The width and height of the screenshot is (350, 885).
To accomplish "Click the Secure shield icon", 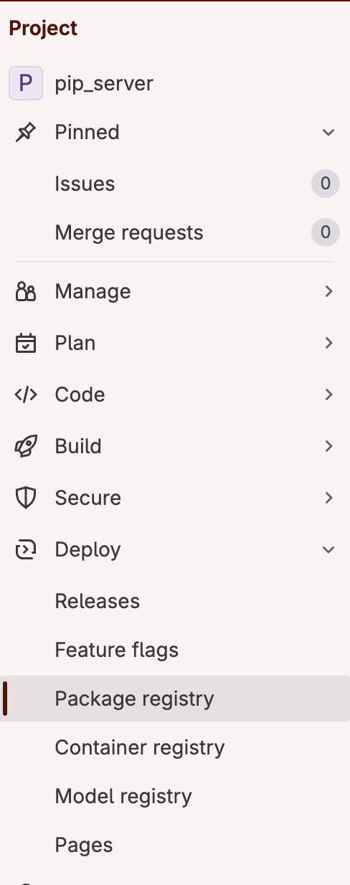I will point(26,498).
